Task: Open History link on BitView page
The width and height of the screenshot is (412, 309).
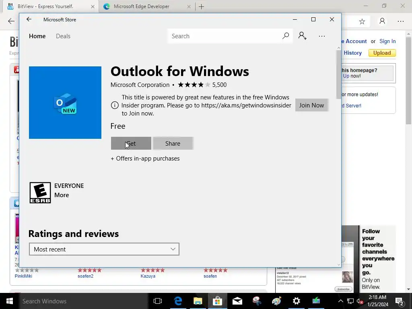Action: pyautogui.click(x=352, y=53)
